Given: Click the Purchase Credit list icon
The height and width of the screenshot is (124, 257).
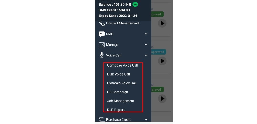Looking at the screenshot, I should click(102, 119).
